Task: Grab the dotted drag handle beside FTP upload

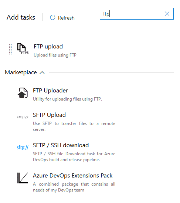Action: click(x=10, y=49)
